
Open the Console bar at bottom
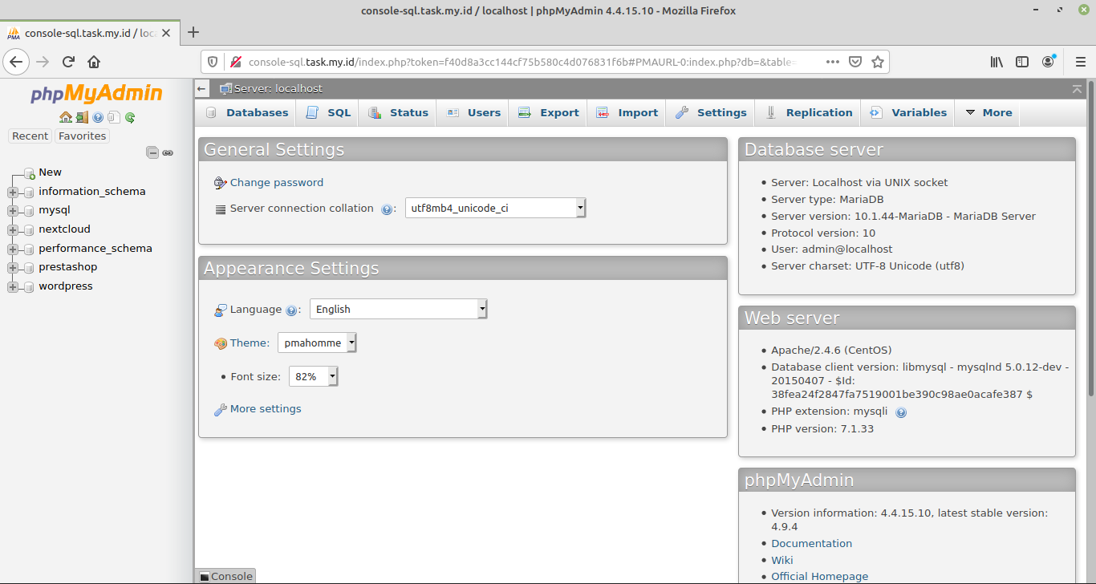click(226, 576)
